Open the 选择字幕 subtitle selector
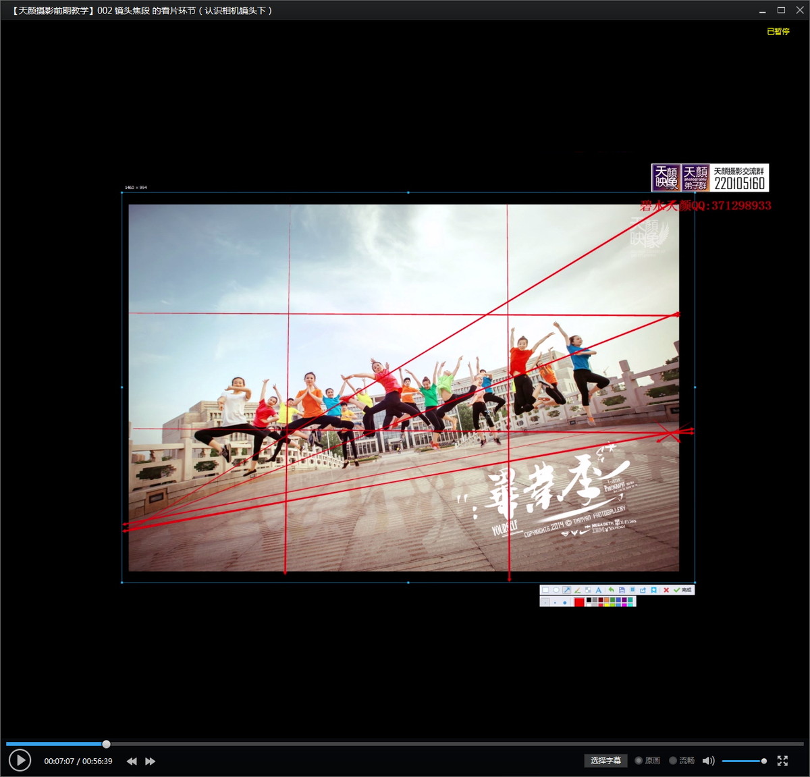 [605, 761]
